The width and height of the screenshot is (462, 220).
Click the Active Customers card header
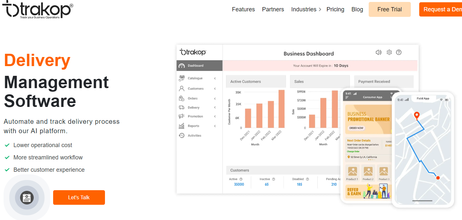pyautogui.click(x=256, y=82)
